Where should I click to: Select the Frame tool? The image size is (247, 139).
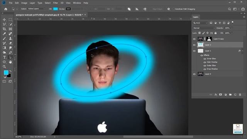click(x=10, y=29)
